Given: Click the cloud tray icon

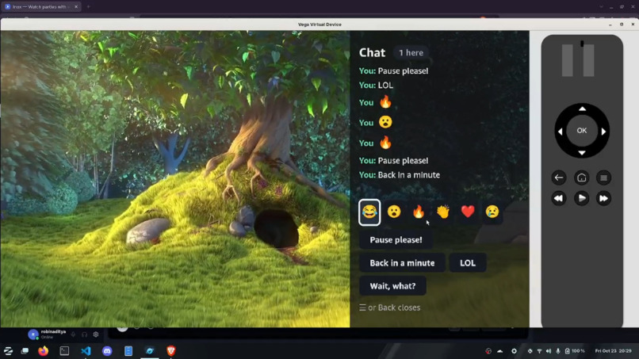Looking at the screenshot, I should pos(500,351).
